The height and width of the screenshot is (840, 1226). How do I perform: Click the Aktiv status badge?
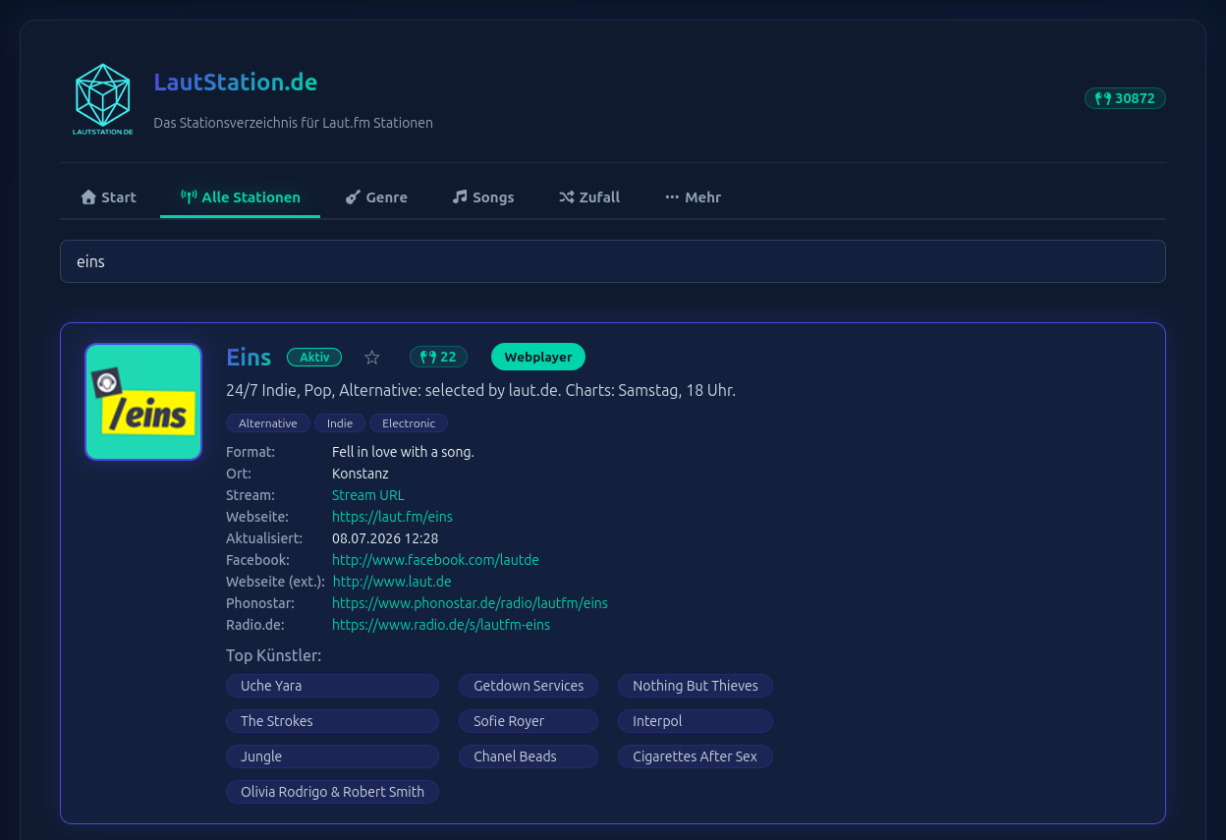[314, 358]
